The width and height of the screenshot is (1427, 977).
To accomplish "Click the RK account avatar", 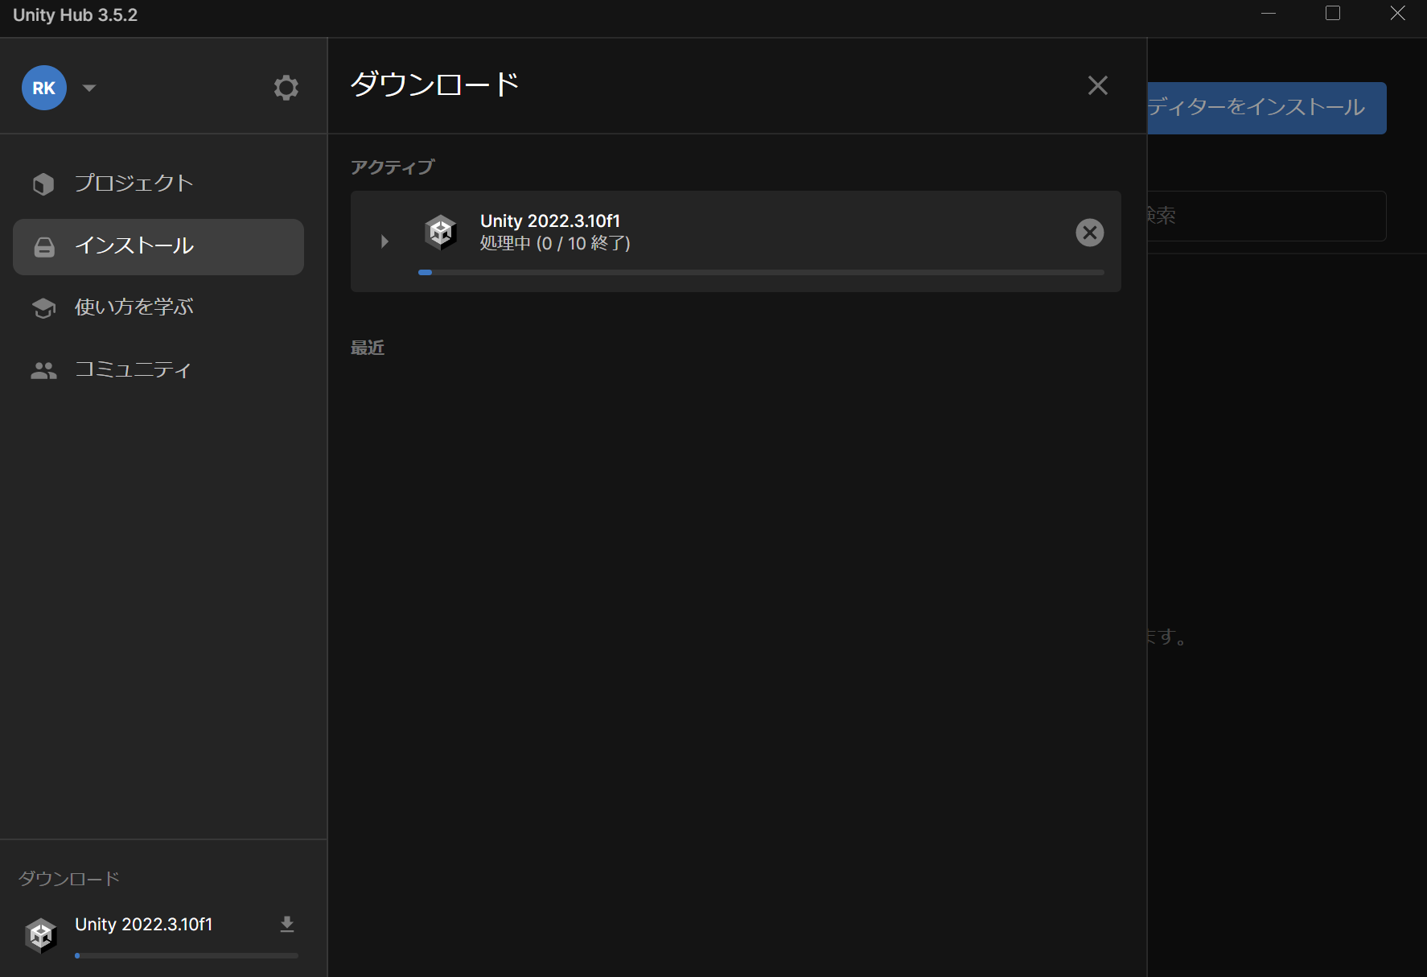I will coord(43,88).
